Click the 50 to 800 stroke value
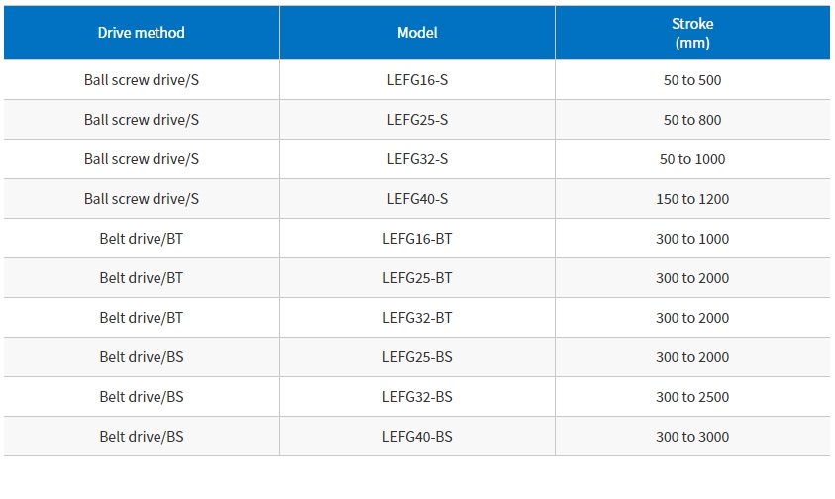Image resolution: width=835 pixels, height=499 pixels. (x=692, y=119)
